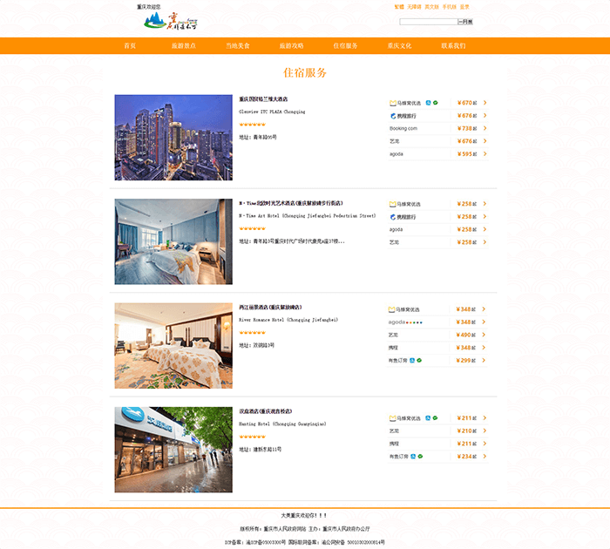The height and width of the screenshot is (549, 610).
Task: Switch to 英文版 via the top link
Action: pos(431,6)
